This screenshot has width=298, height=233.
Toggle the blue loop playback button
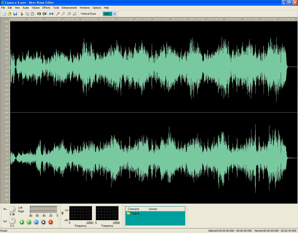[36, 222]
